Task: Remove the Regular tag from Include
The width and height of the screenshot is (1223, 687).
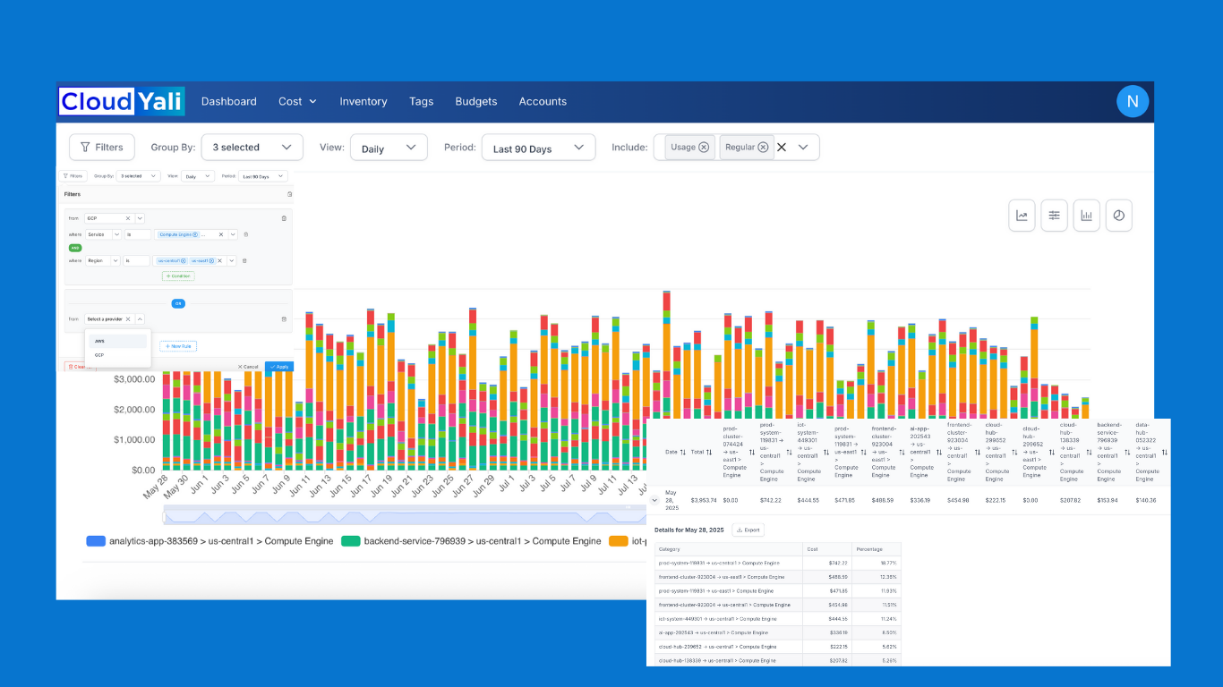Action: pos(763,148)
